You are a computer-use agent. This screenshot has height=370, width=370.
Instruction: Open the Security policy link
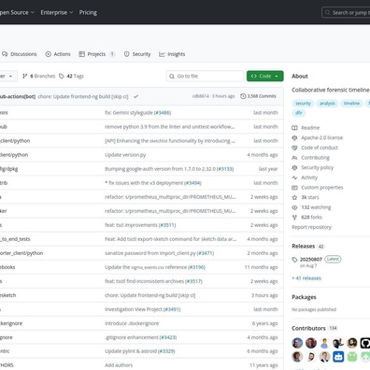coord(317,167)
